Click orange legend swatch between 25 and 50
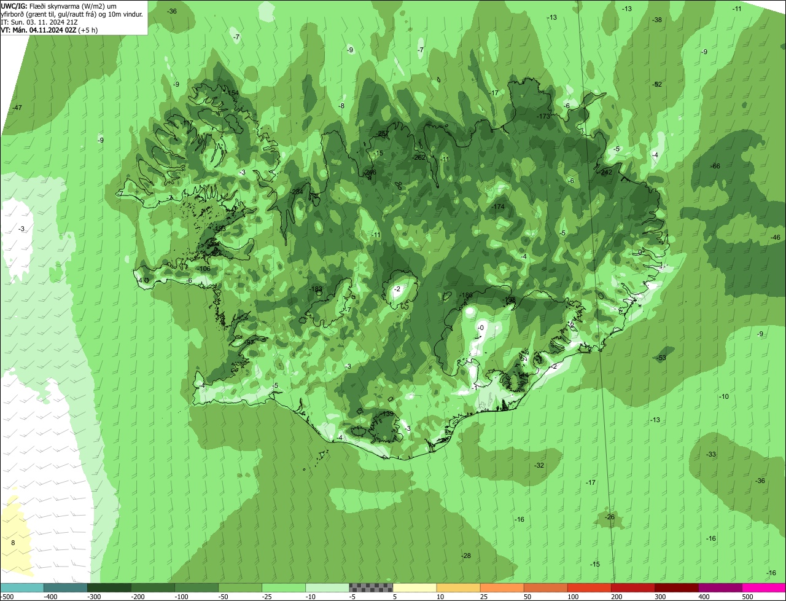The height and width of the screenshot is (601, 786). click(x=502, y=587)
